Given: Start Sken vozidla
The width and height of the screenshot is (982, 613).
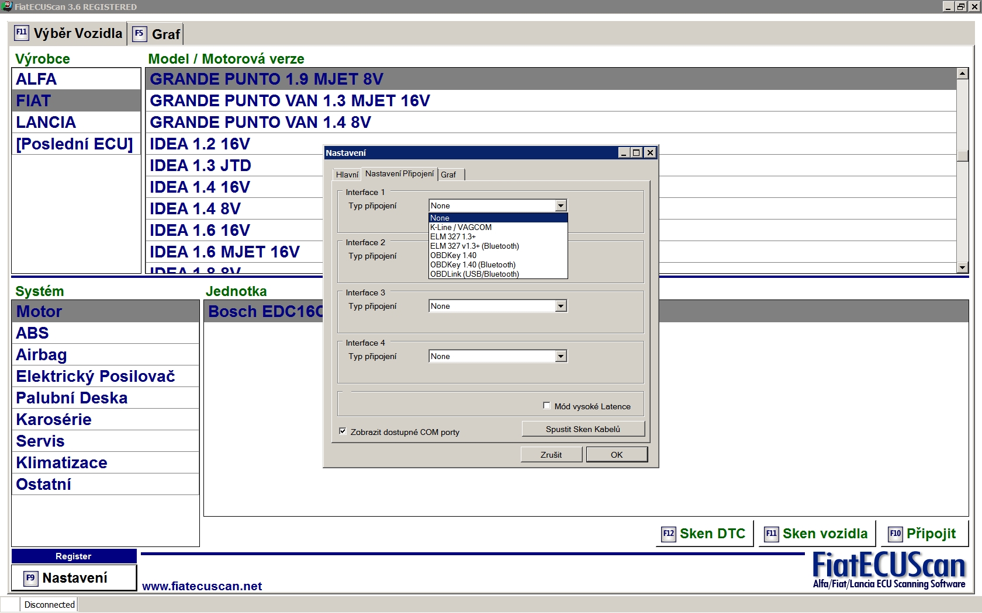Looking at the screenshot, I should 817,534.
